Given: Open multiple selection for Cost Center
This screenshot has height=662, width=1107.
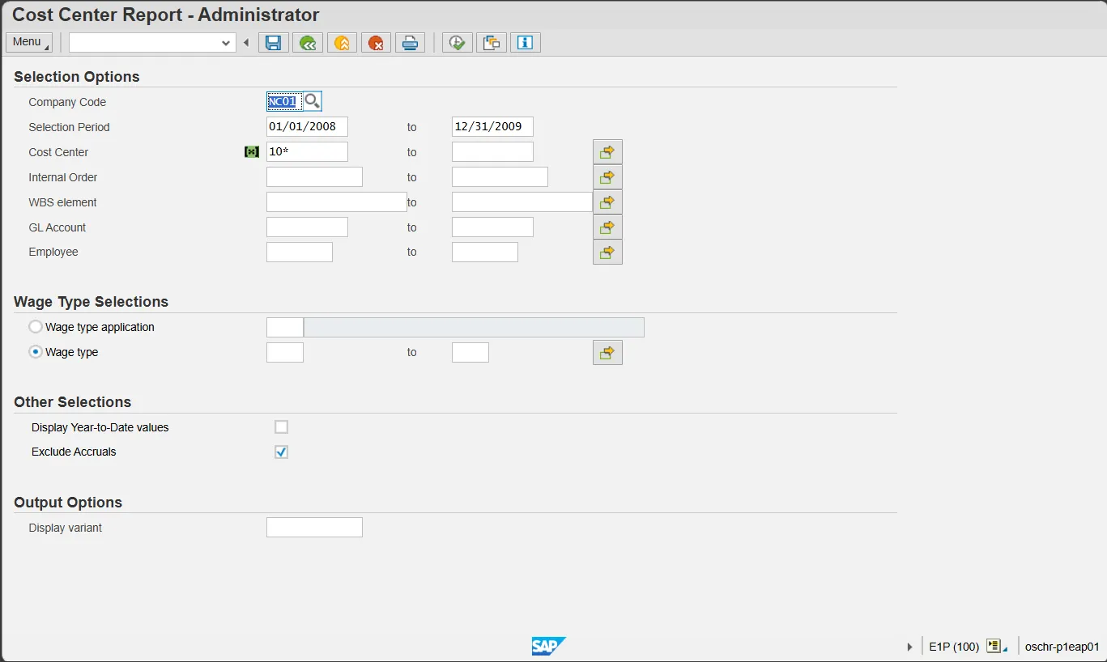Looking at the screenshot, I should pyautogui.click(x=607, y=152).
